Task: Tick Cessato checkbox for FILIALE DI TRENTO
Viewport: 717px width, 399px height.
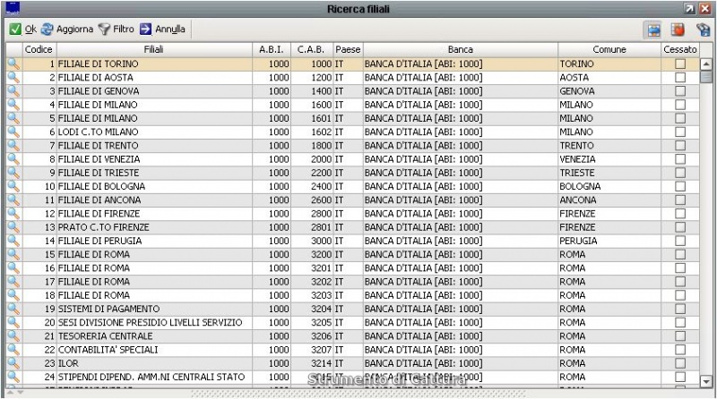Action: [680, 146]
